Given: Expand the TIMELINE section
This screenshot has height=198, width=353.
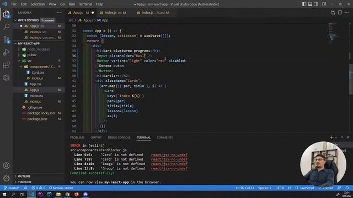Looking at the screenshot, I should [x=24, y=182].
